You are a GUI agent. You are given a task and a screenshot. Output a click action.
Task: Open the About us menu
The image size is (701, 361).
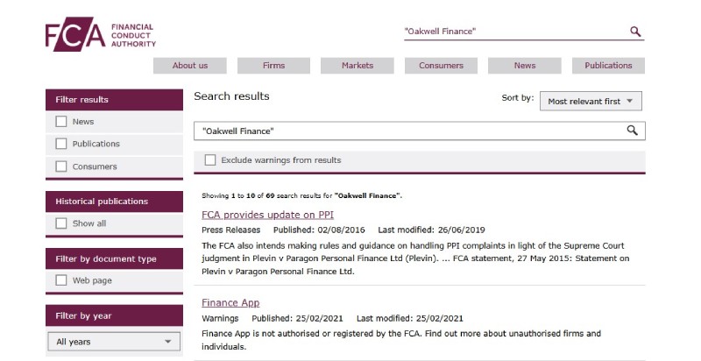click(x=190, y=66)
